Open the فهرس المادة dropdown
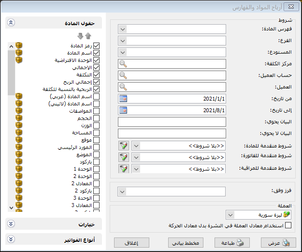302x252 pixels. (x=123, y=30)
